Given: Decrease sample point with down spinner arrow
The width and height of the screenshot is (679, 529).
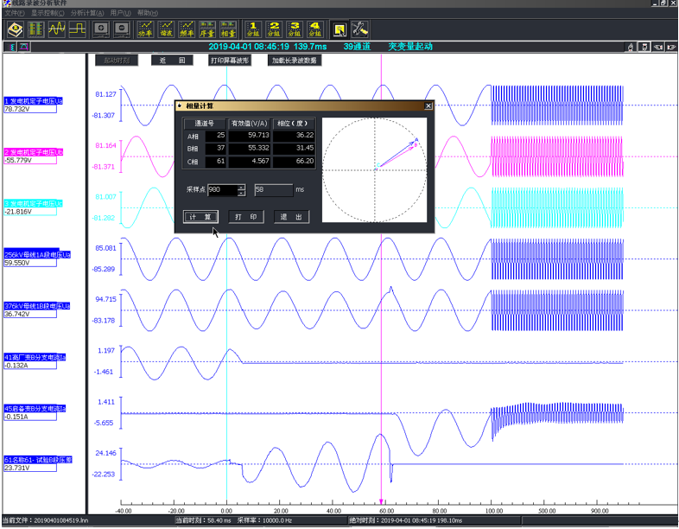Looking at the screenshot, I should (241, 192).
